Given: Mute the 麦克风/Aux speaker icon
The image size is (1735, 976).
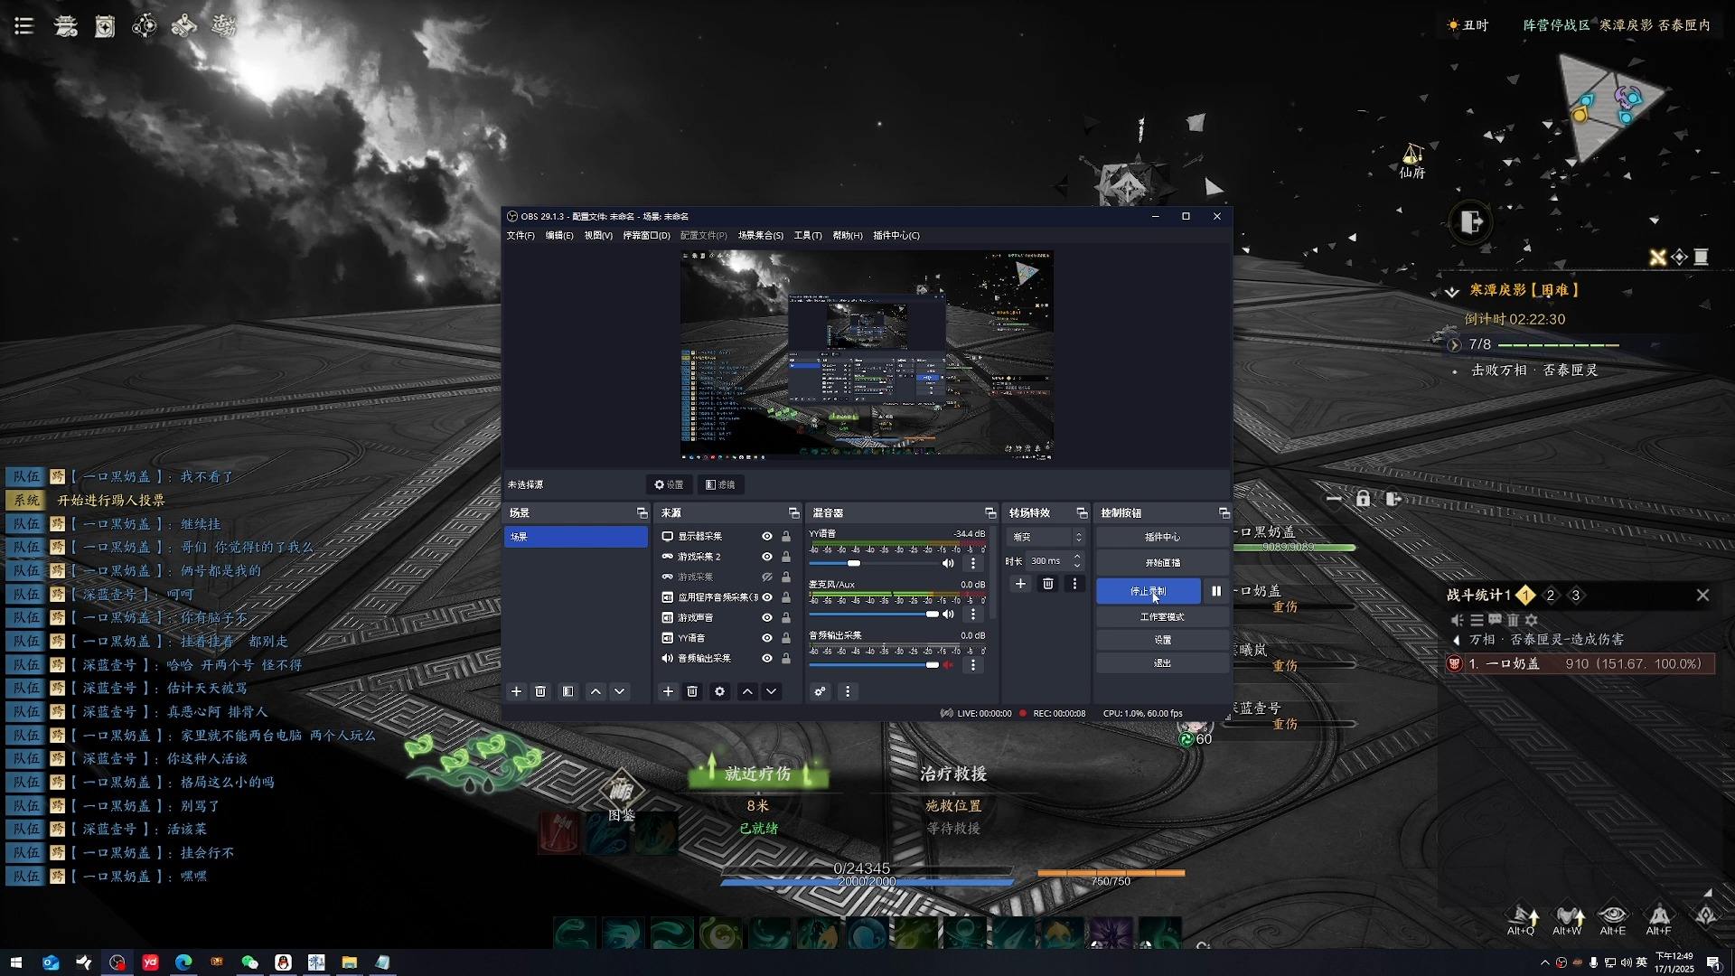Looking at the screenshot, I should pos(948,615).
